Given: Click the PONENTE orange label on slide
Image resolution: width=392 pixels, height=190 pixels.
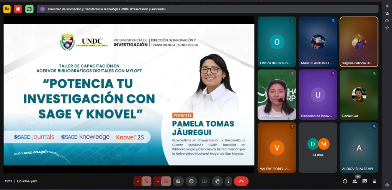Looking at the screenshot, I should pos(183,115).
